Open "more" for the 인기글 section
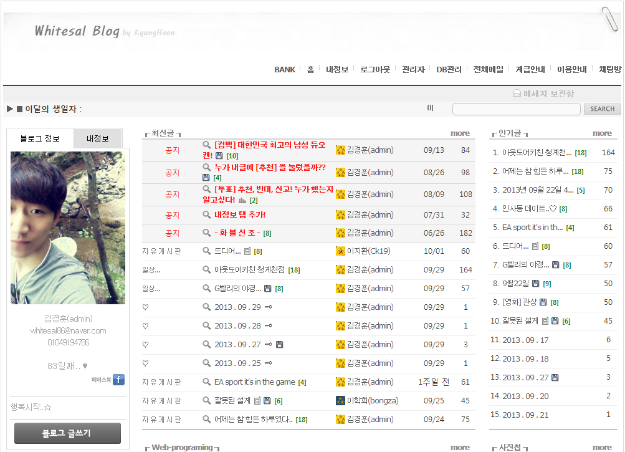This screenshot has width=625, height=452. click(x=602, y=133)
